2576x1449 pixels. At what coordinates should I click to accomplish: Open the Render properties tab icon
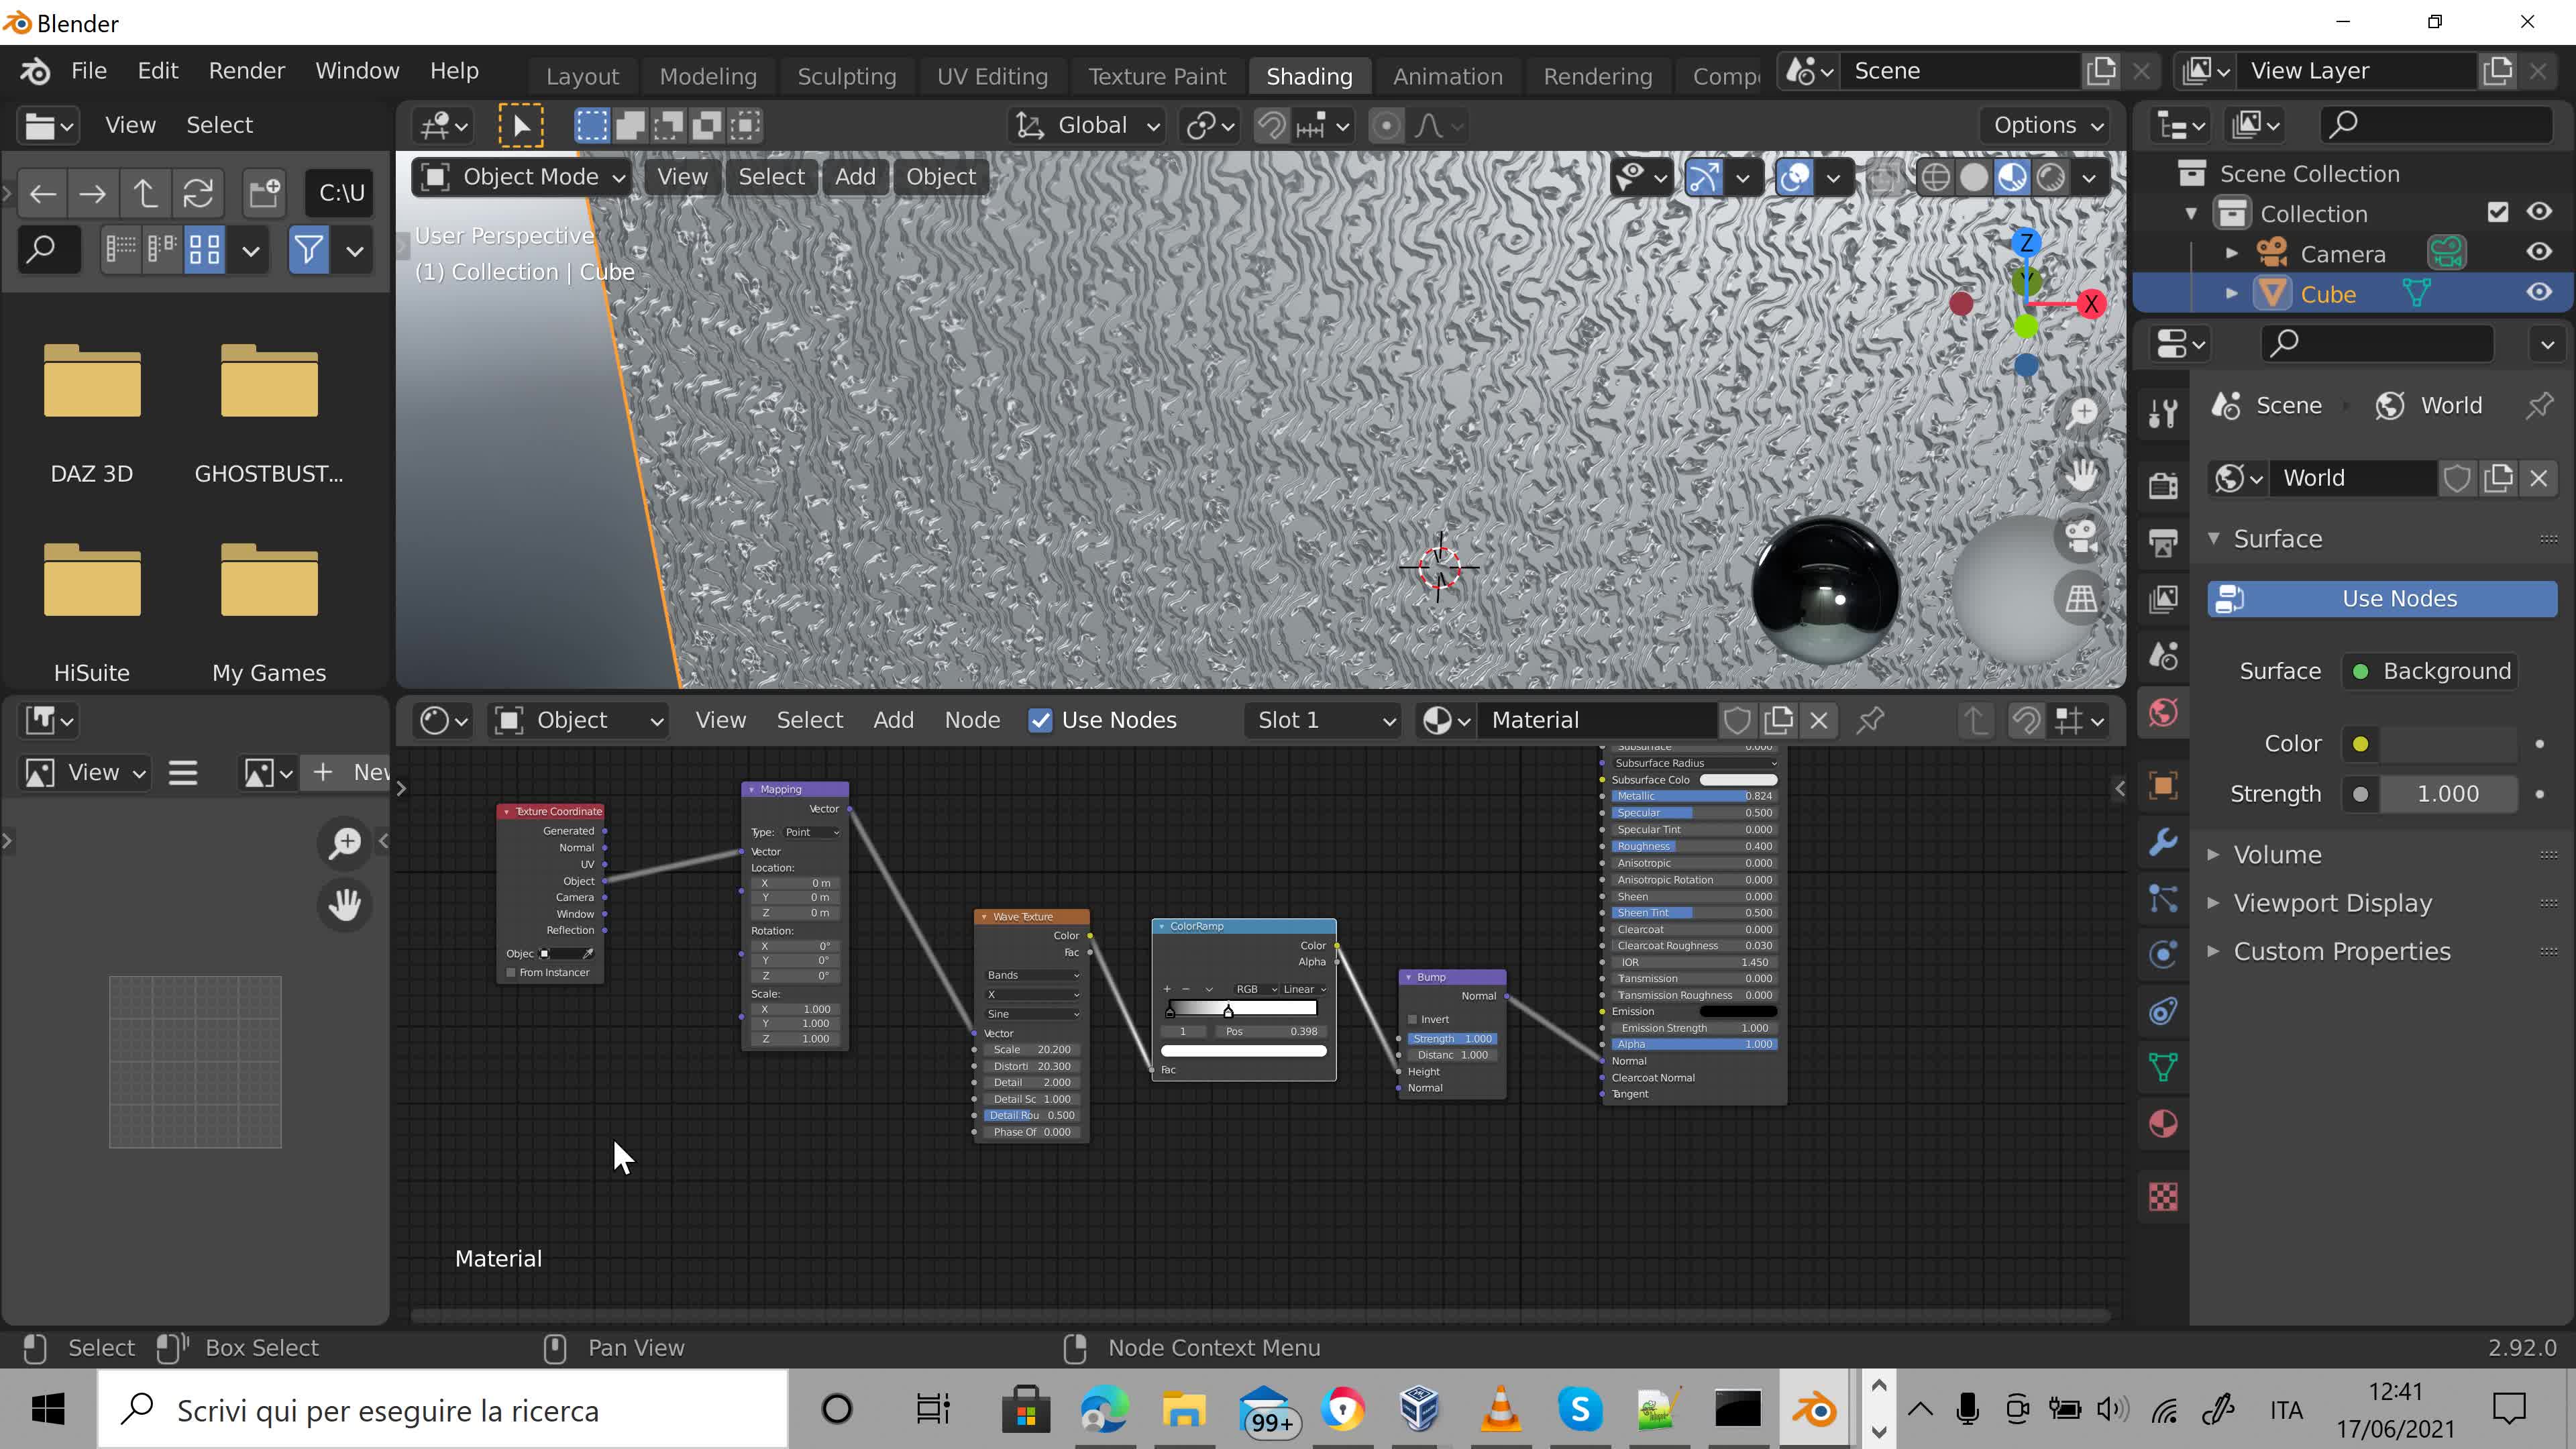click(x=2163, y=485)
